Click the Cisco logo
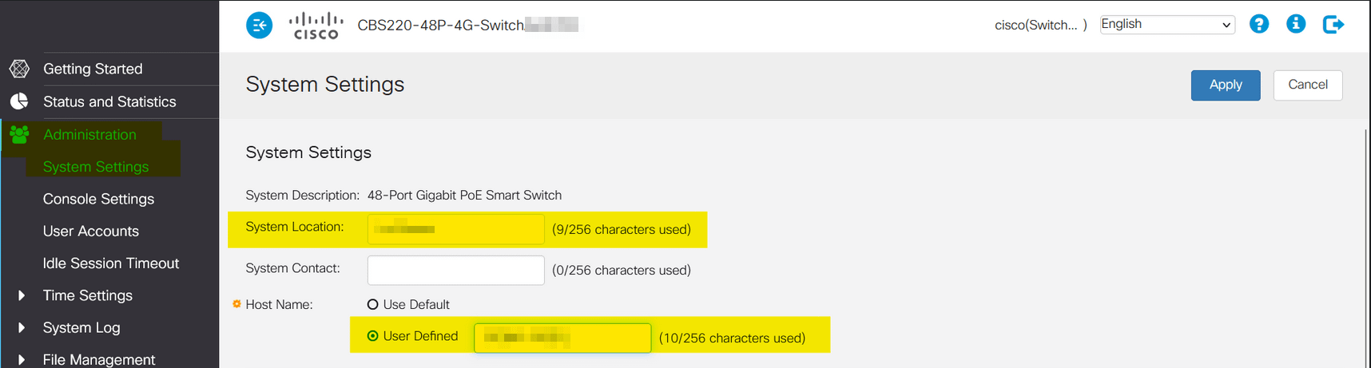 click(x=316, y=26)
